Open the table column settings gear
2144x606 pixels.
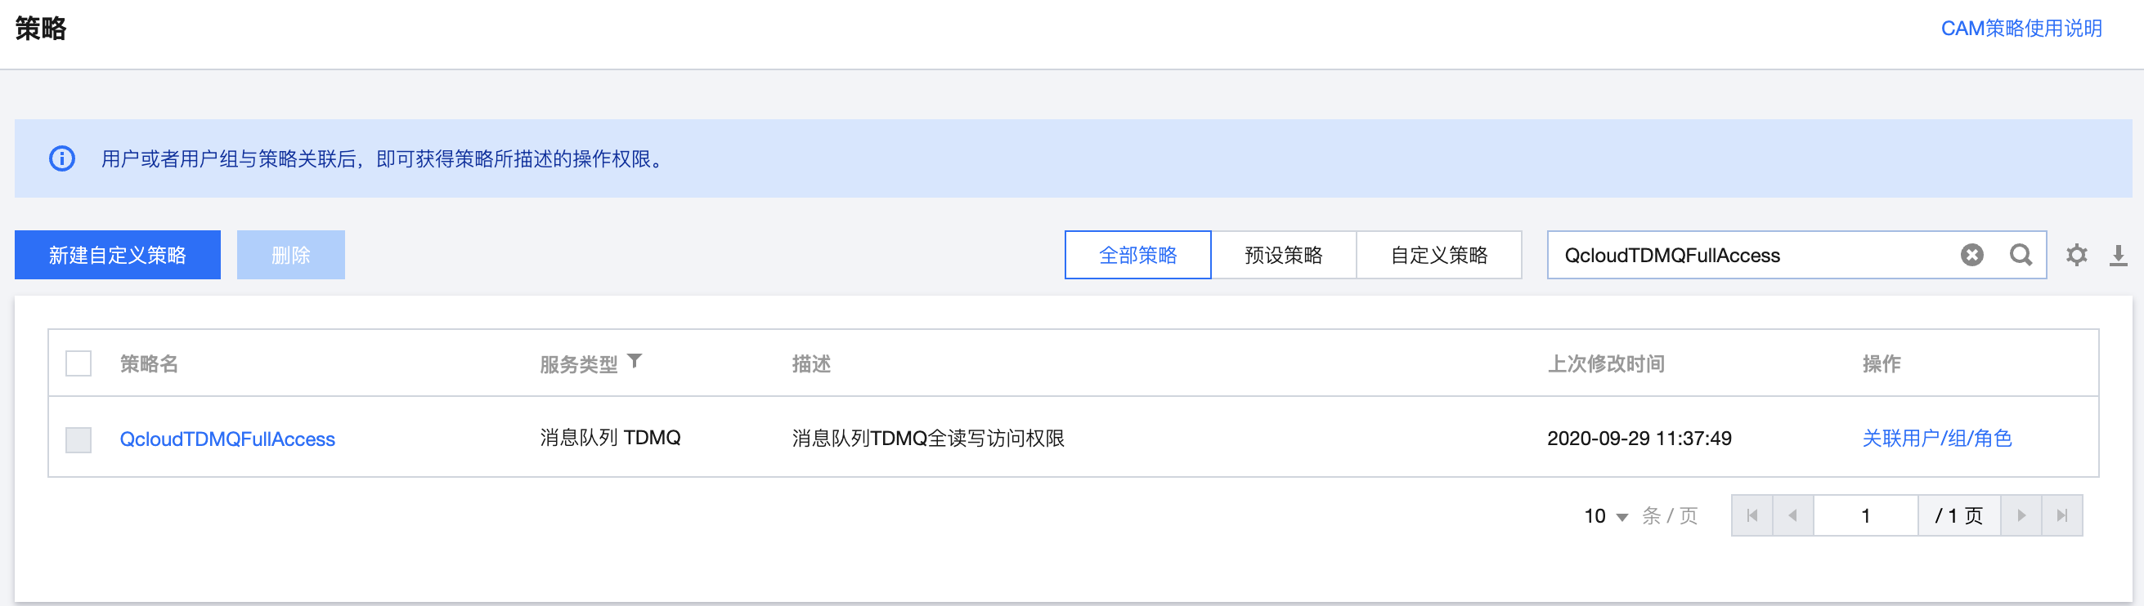[x=2076, y=255]
